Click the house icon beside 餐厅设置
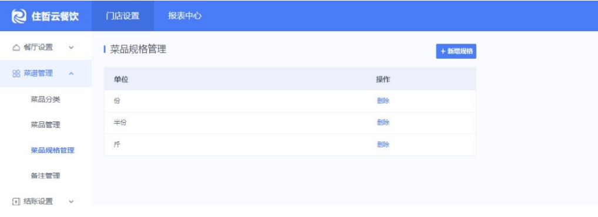 click(x=16, y=48)
